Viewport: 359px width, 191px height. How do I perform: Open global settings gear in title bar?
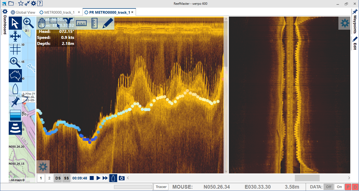point(33,3)
